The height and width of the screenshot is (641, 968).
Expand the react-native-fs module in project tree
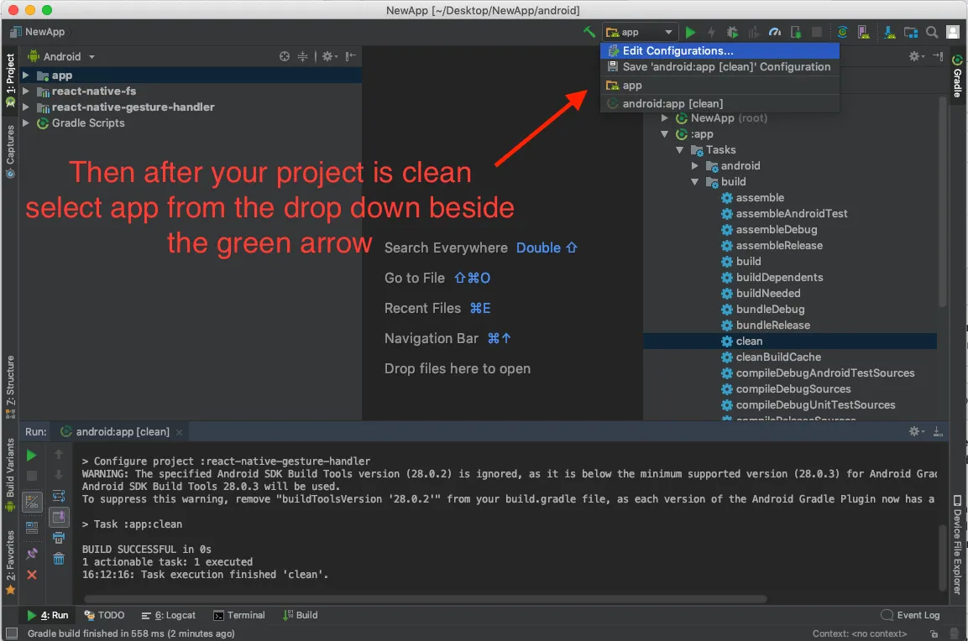(26, 91)
